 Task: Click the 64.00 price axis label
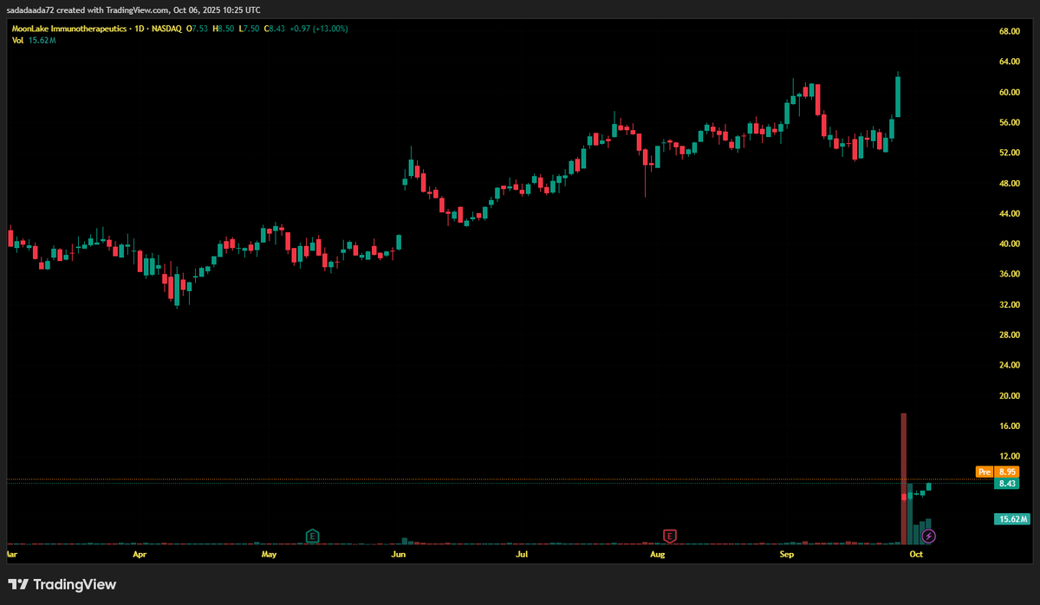pos(1009,62)
